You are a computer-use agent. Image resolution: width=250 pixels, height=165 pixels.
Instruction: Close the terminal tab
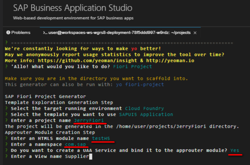coord(195,33)
